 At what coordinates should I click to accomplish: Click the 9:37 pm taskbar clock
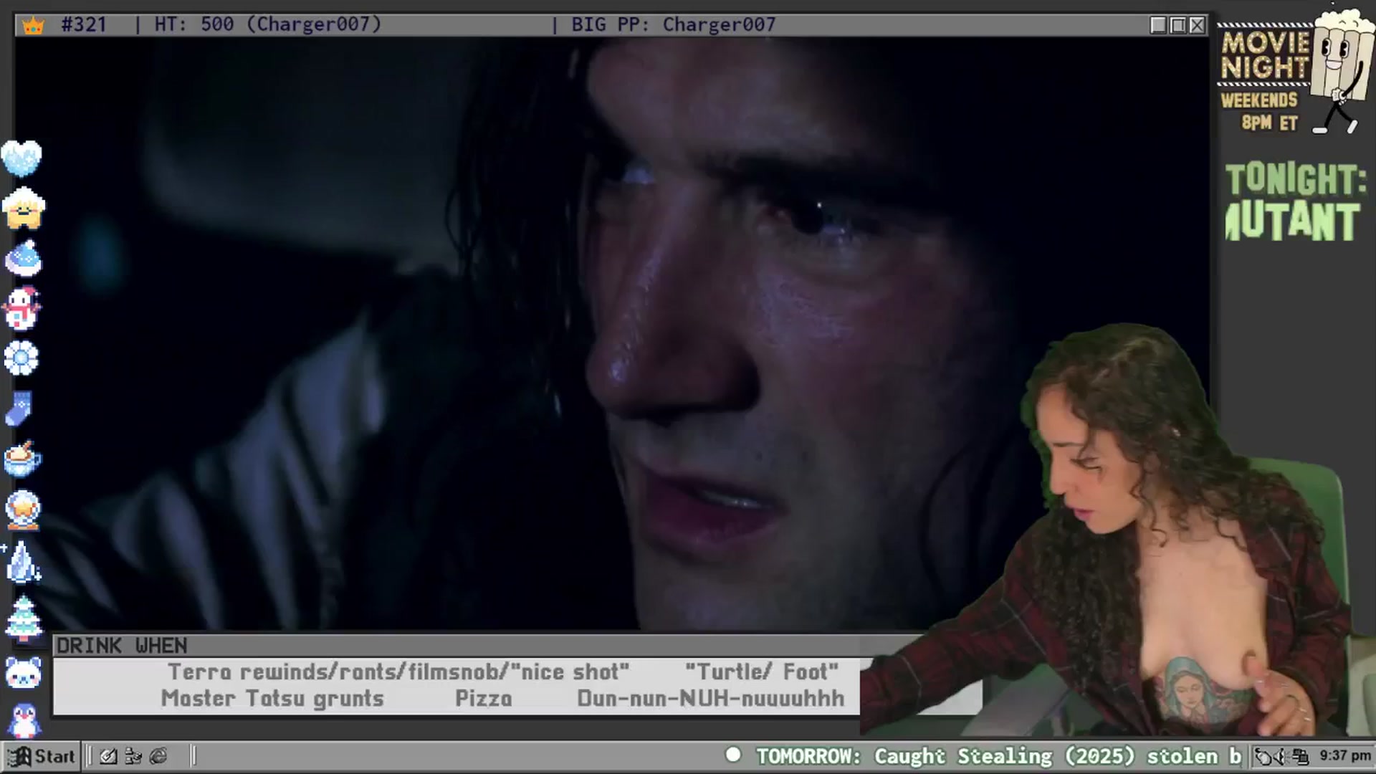pyautogui.click(x=1344, y=756)
